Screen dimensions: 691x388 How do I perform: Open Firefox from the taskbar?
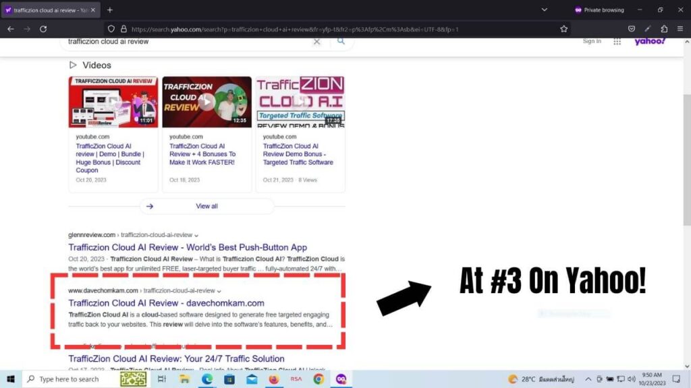tap(274, 379)
